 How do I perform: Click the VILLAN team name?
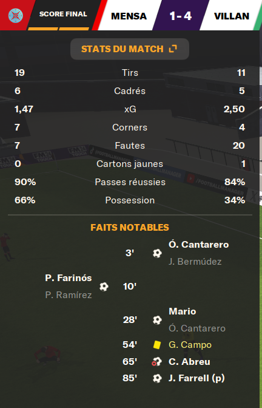(x=232, y=16)
